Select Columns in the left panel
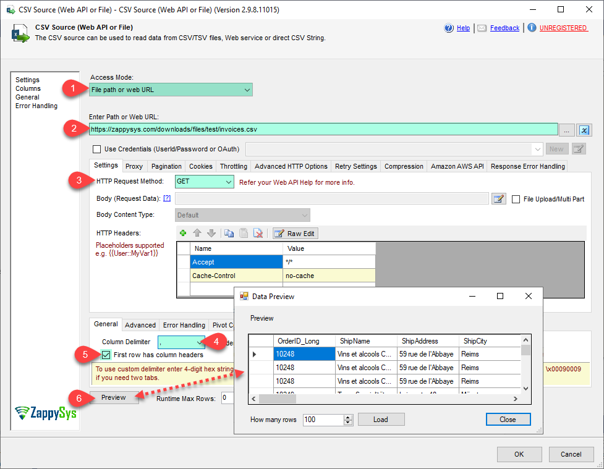The height and width of the screenshot is (469, 604). point(28,88)
